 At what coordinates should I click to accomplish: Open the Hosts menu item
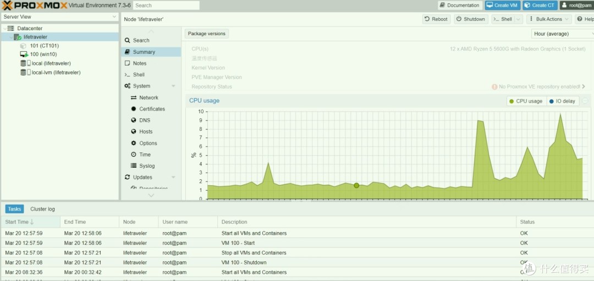click(151, 132)
